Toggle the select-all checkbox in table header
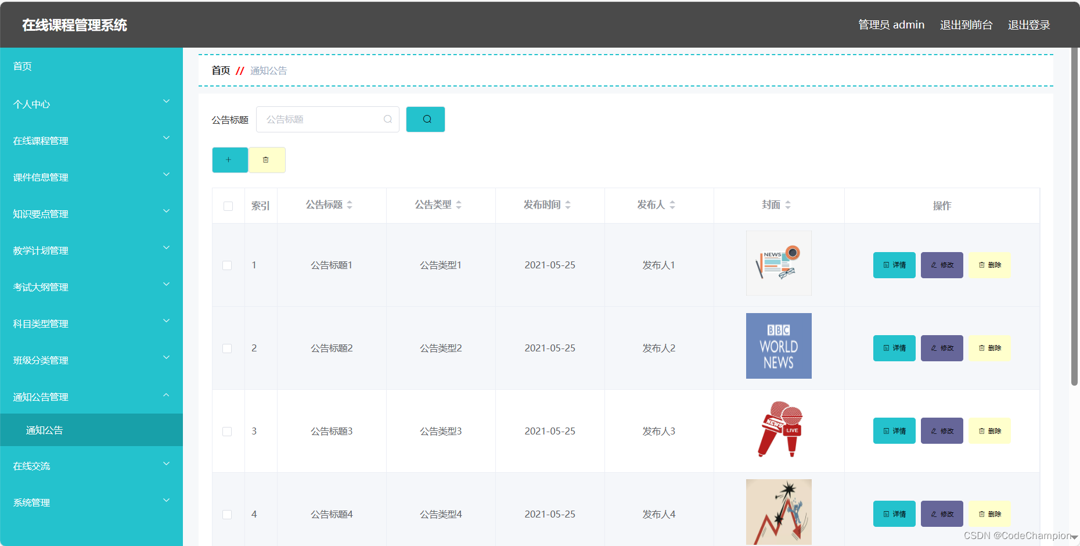 [228, 206]
